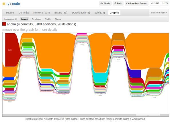Select the Impact subtab
Viewport: 172px width, 123px height.
click(24, 19)
